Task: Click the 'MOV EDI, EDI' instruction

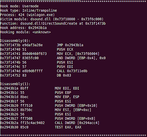Action: (67, 88)
